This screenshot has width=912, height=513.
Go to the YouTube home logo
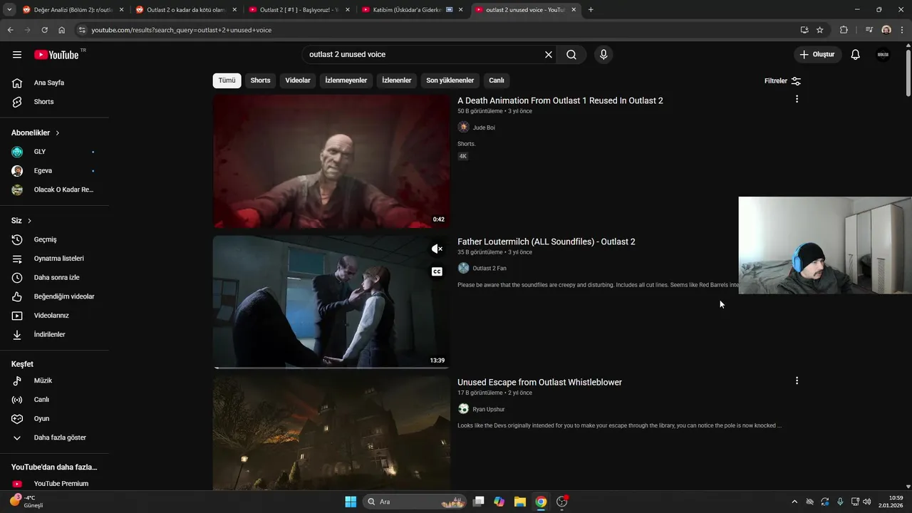coord(56,55)
